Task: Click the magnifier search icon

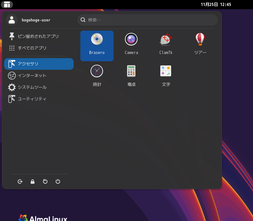Action: 83,20
